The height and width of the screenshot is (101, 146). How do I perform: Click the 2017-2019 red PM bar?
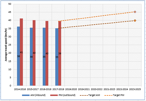pyautogui.click(x=60, y=53)
